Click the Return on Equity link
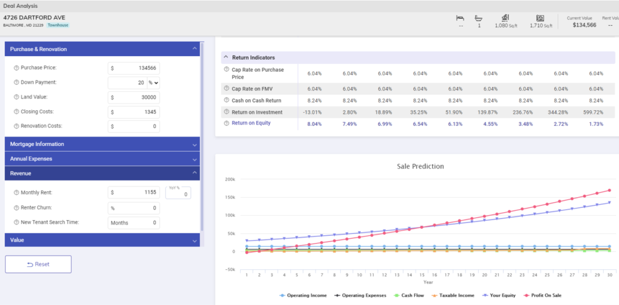 pyautogui.click(x=251, y=123)
